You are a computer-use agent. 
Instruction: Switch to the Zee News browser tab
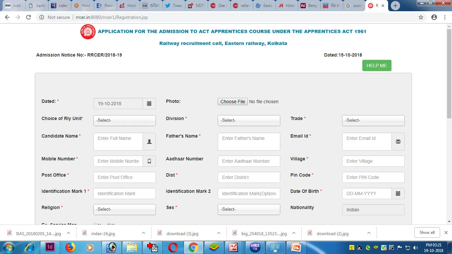tap(219, 6)
